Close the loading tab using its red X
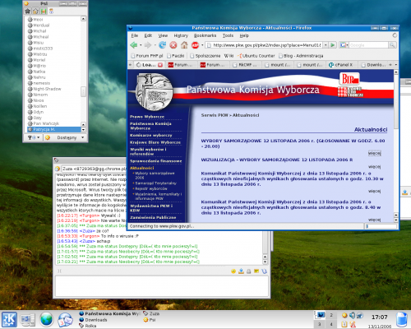 (x=160, y=65)
